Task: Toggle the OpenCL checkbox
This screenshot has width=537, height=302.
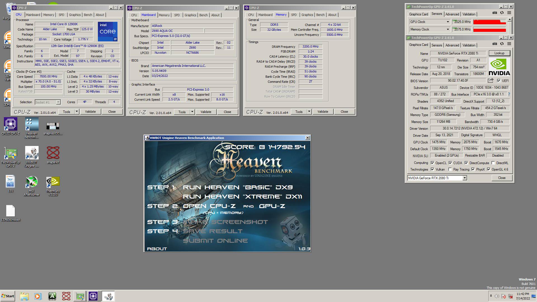Action: (x=432, y=163)
